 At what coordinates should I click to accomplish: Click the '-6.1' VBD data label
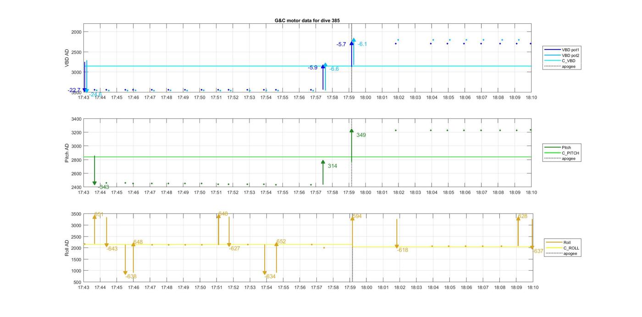point(362,44)
